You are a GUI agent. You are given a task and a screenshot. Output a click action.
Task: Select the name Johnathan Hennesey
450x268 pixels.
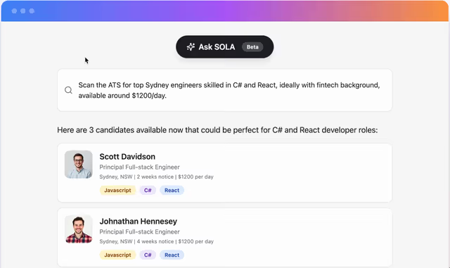pos(138,221)
